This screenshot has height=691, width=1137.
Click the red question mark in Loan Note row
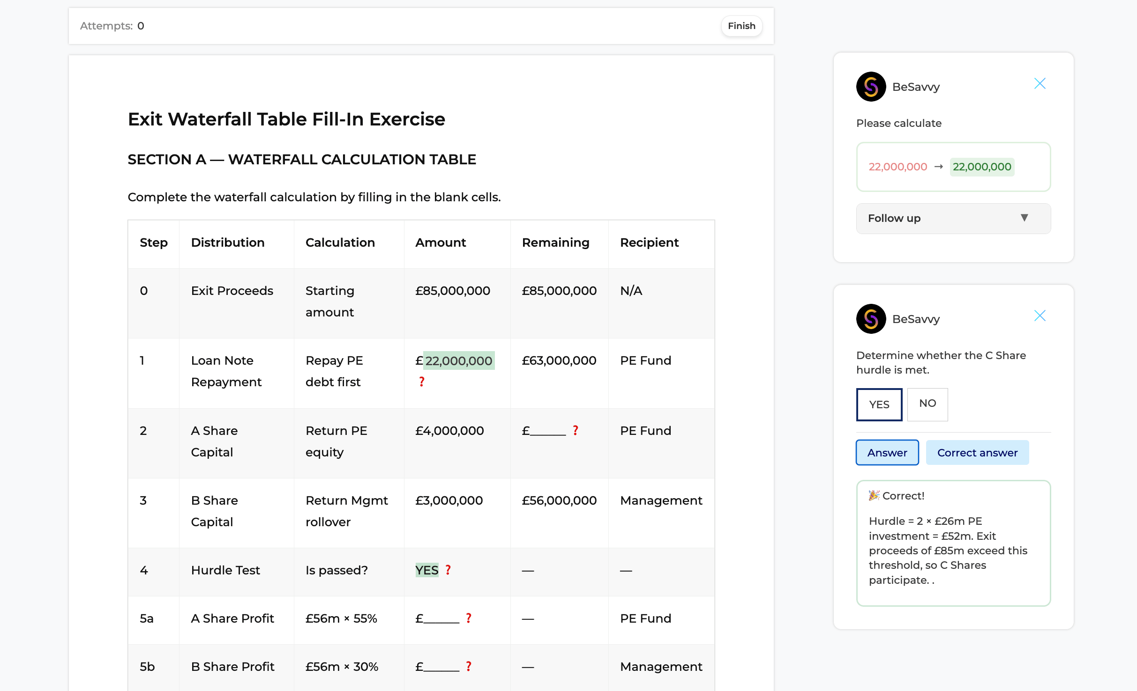422,382
